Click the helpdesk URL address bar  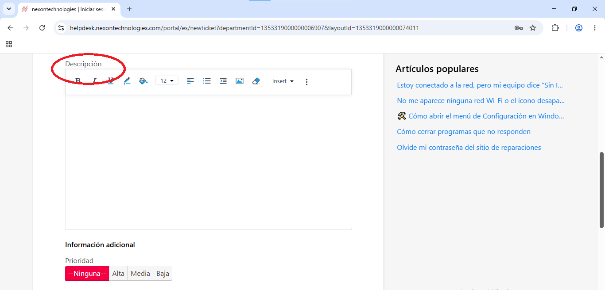click(244, 28)
